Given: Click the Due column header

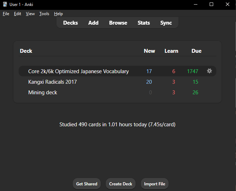Looking at the screenshot, I should (196, 51).
